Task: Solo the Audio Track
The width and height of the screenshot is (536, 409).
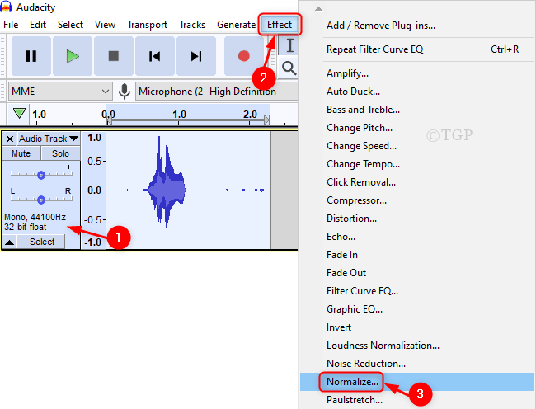Action: [x=60, y=153]
